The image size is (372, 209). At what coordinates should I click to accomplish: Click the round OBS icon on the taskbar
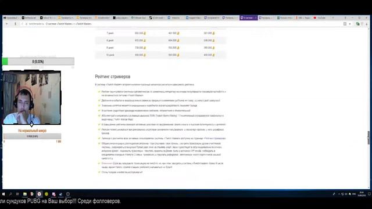point(68,194)
